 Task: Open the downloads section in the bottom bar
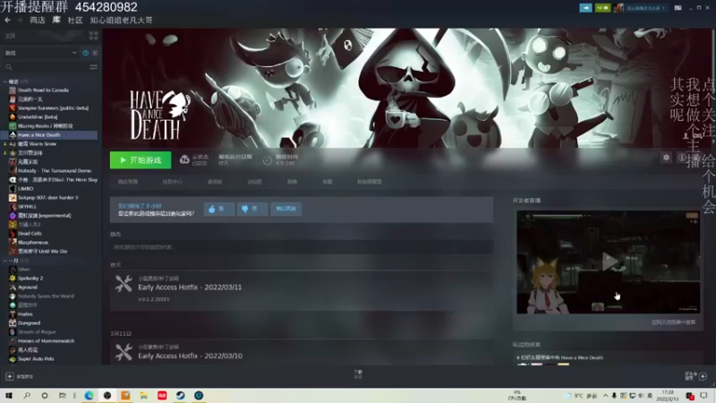[358, 374]
